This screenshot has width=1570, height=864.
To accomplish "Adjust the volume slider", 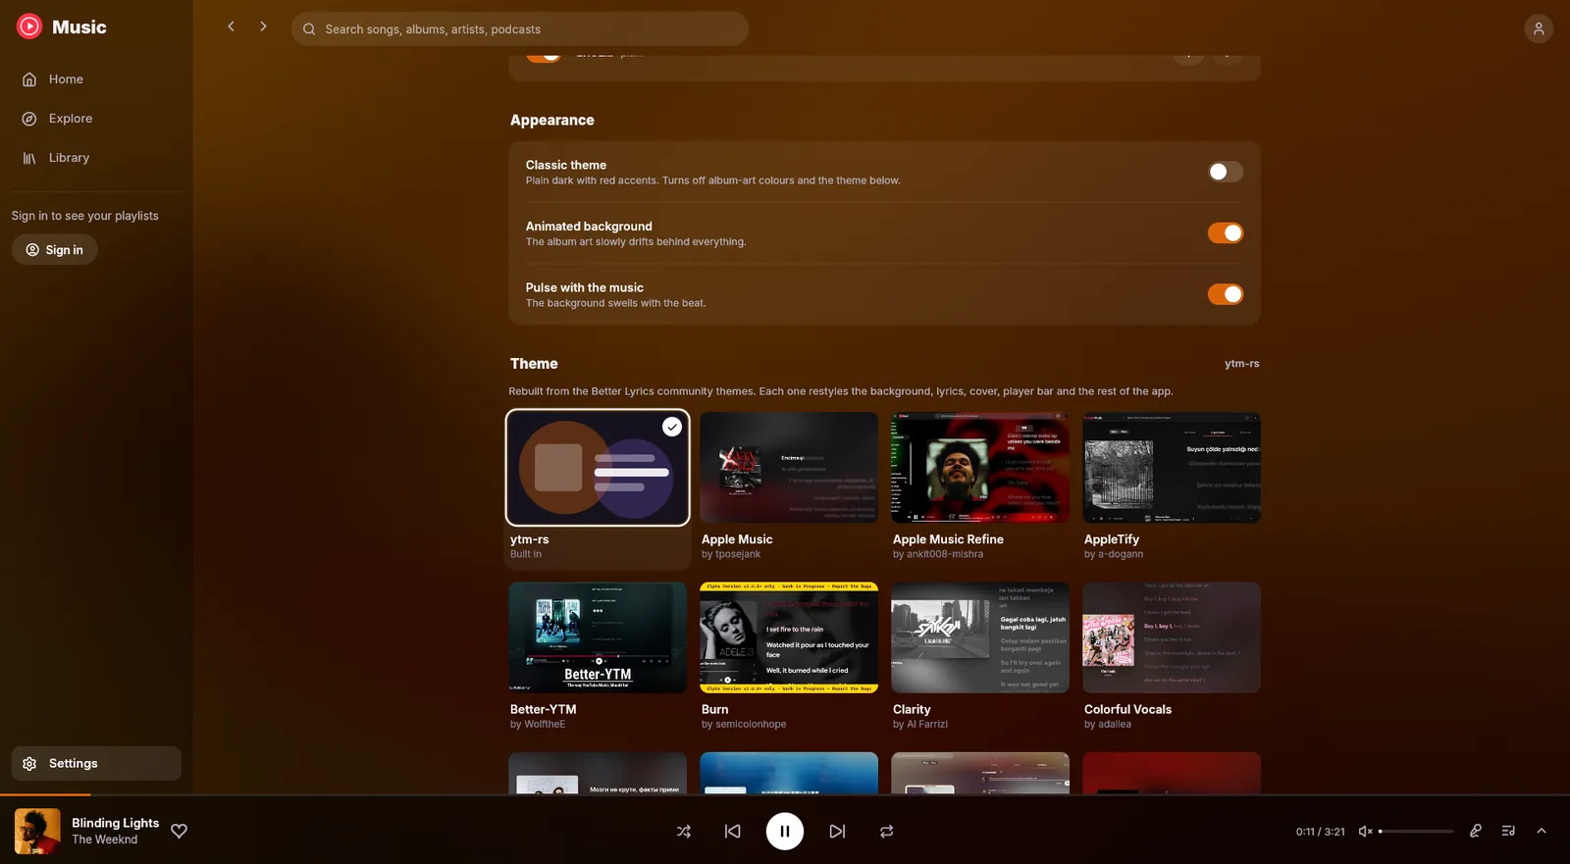I will [x=1417, y=832].
